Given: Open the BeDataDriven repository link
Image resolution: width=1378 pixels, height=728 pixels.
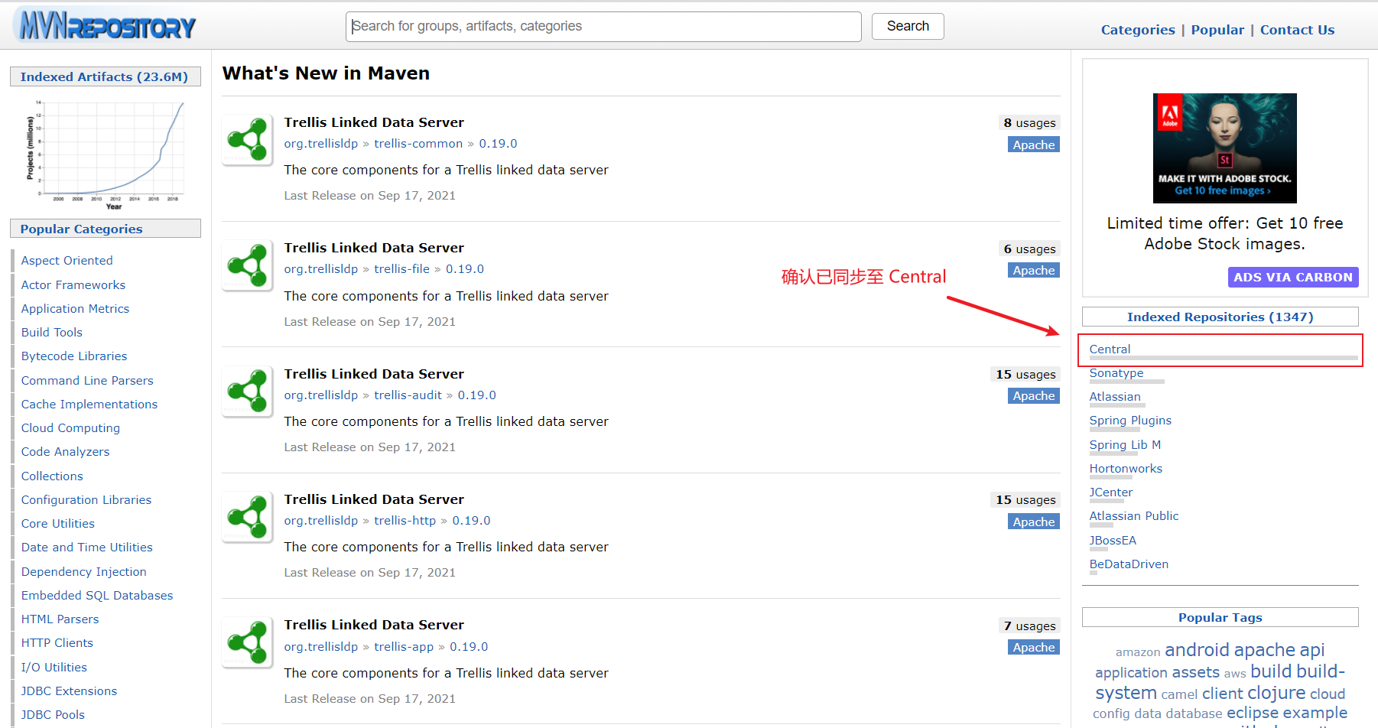Looking at the screenshot, I should pos(1129,564).
